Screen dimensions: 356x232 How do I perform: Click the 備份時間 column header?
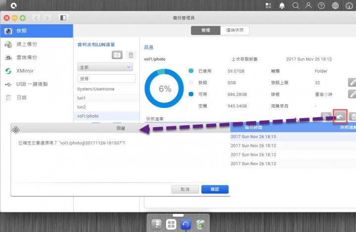point(253,128)
